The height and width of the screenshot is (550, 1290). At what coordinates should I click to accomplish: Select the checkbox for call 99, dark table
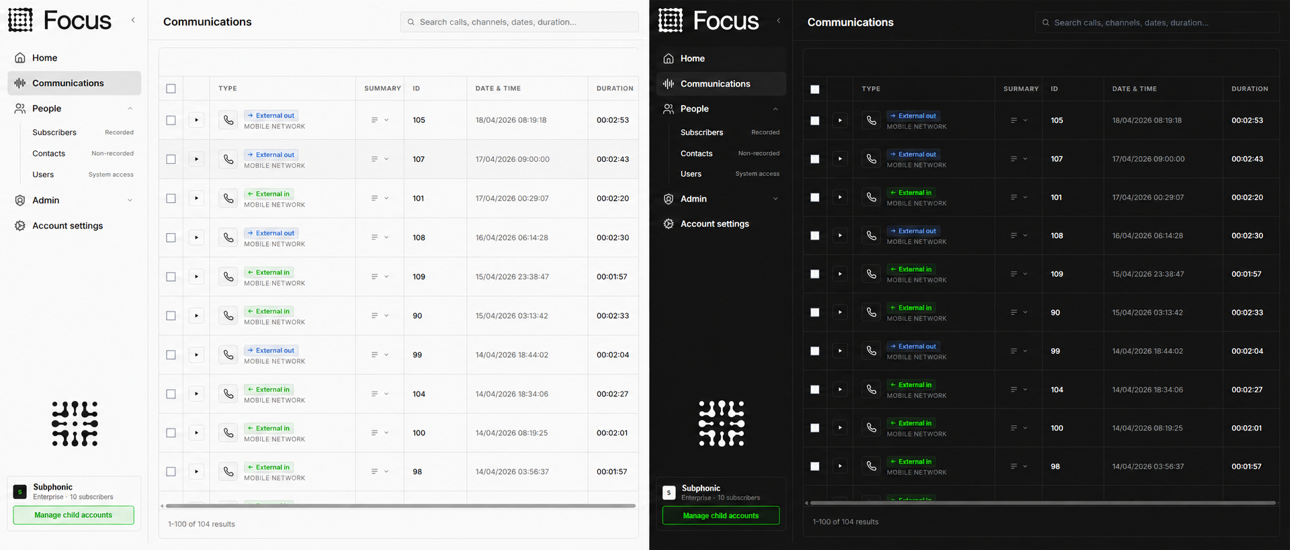pos(815,351)
